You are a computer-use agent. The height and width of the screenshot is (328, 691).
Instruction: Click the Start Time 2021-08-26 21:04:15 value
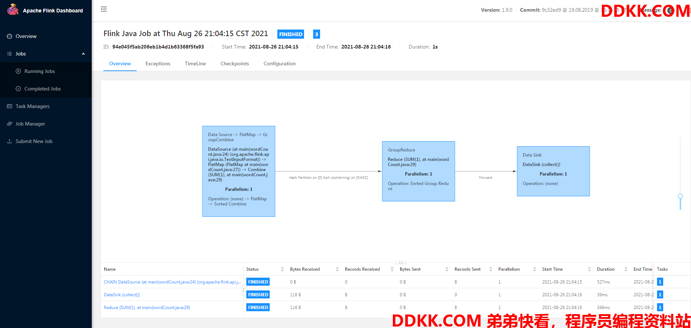274,47
